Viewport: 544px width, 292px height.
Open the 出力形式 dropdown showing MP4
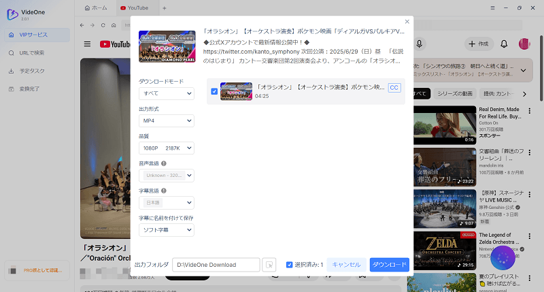167,121
